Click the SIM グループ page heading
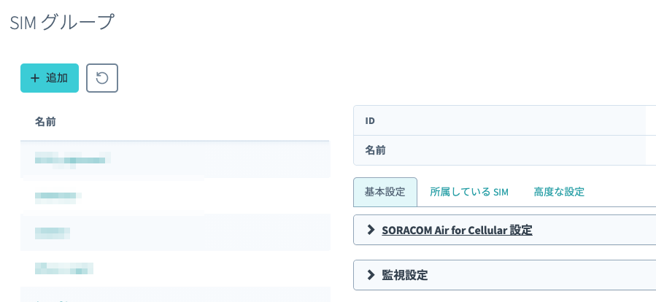Screen dimensions: 656x302 [x=62, y=22]
